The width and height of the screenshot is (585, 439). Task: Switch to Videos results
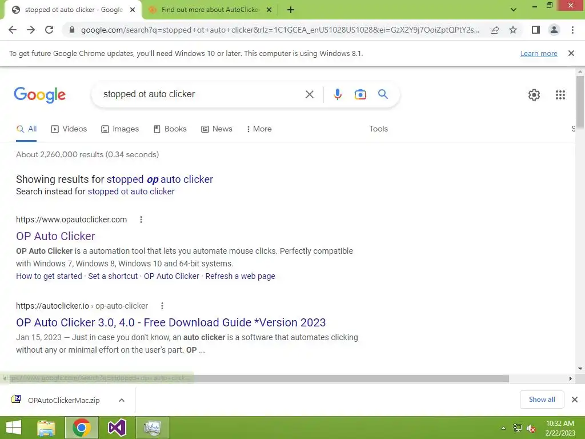coord(69,129)
